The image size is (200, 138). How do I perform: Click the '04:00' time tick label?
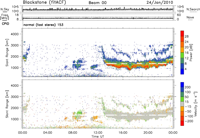tap(48, 133)
